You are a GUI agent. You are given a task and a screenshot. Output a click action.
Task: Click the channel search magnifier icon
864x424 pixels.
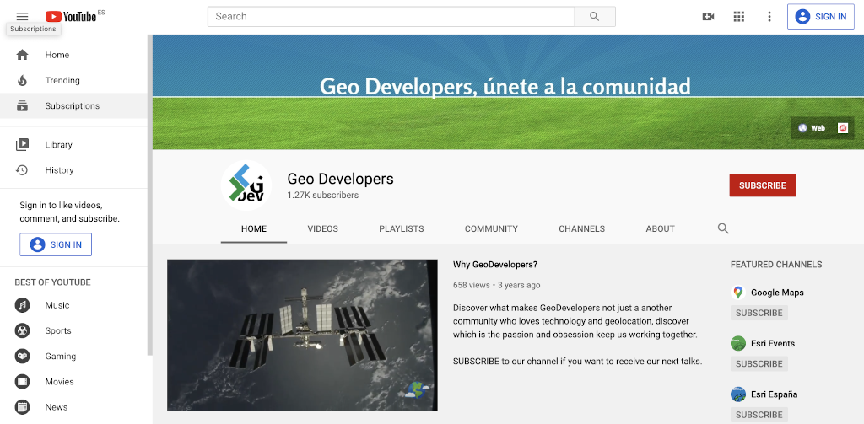tap(723, 228)
